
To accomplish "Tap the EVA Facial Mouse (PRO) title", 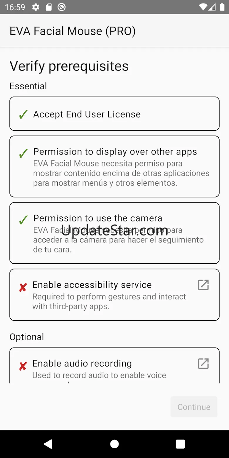I will click(x=73, y=31).
